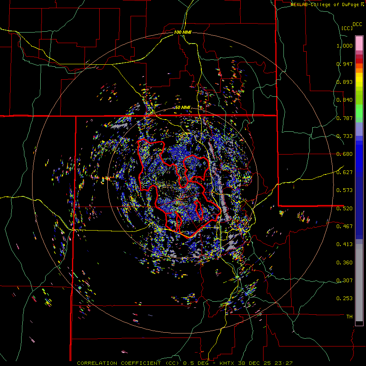The image size is (366, 366).
Task: Click the 0.627 legend value
Action: coord(344,172)
